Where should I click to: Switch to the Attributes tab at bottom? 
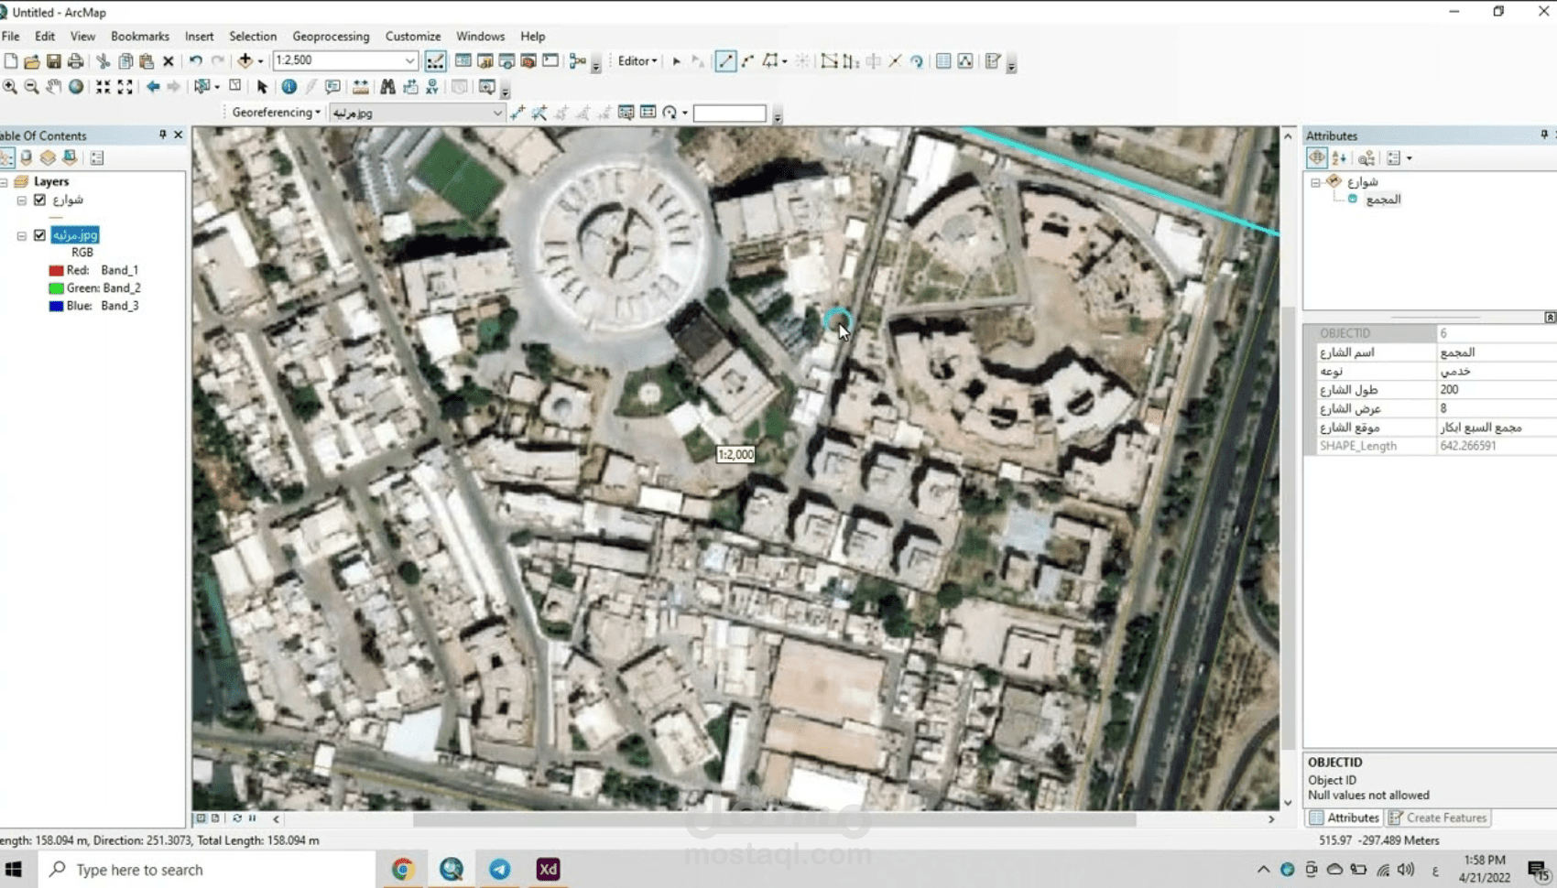[x=1345, y=818]
